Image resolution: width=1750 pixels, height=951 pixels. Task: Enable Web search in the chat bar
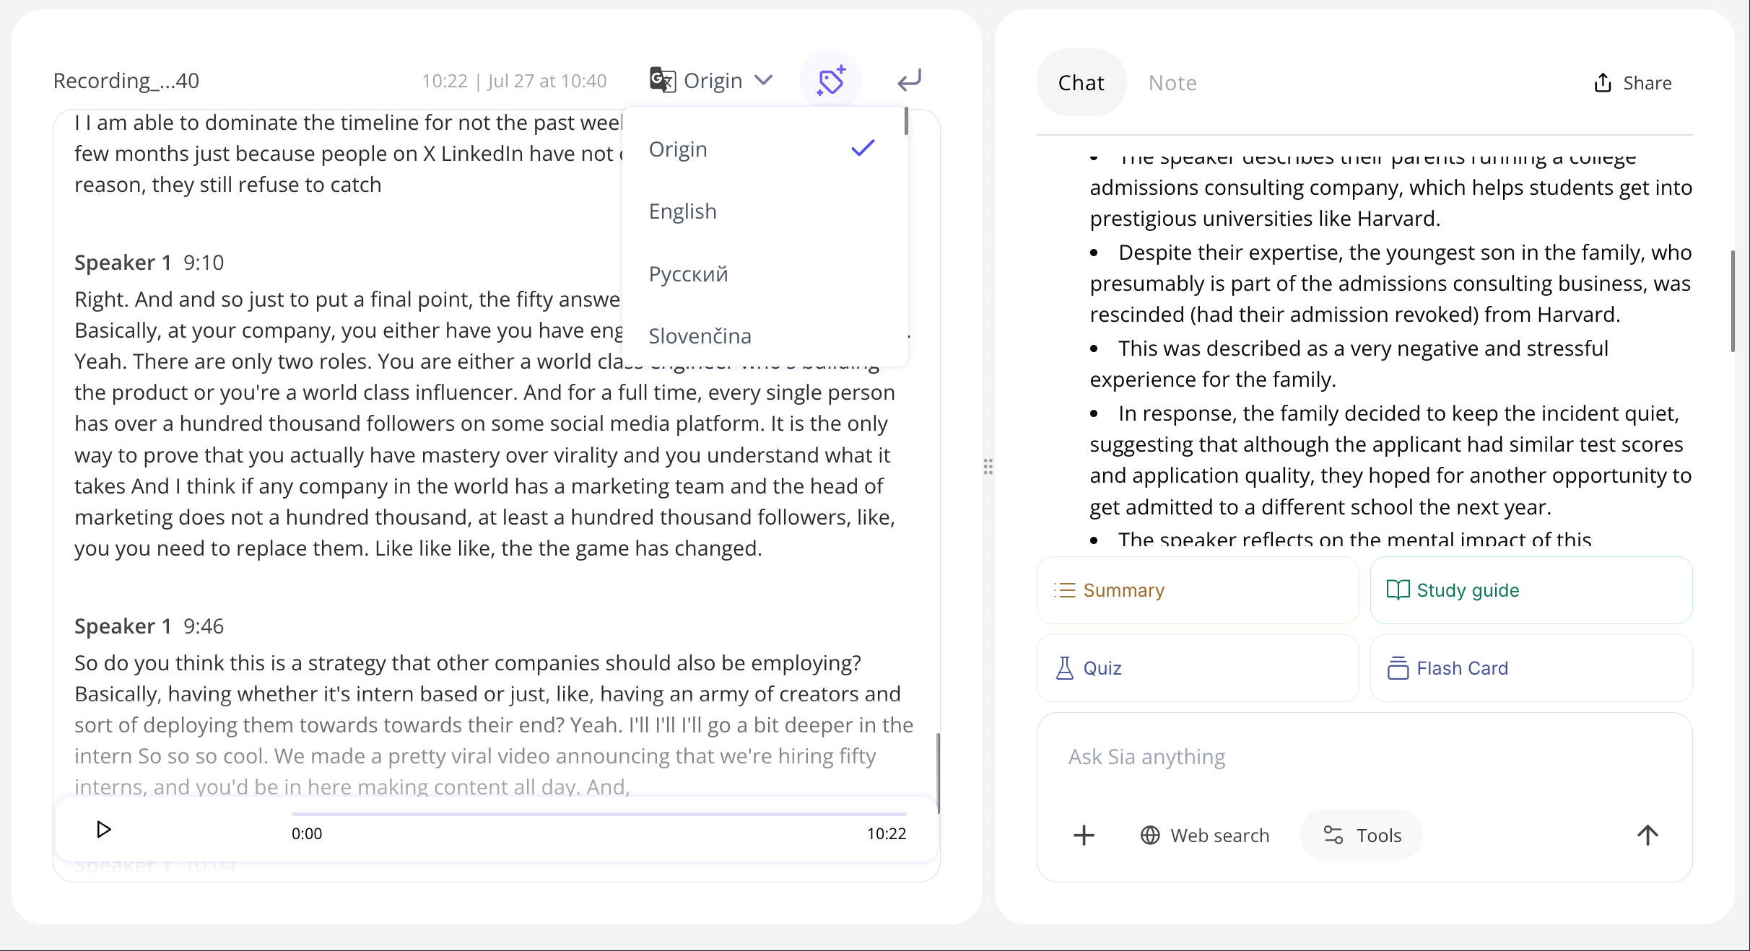click(1204, 835)
